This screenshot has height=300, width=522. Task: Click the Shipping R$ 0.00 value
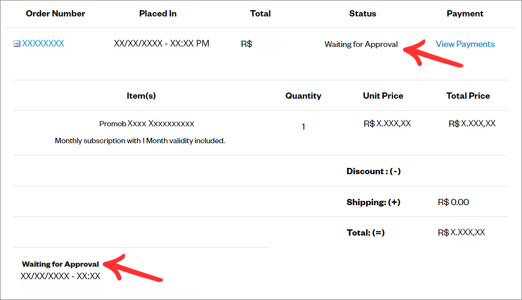pyautogui.click(x=453, y=202)
